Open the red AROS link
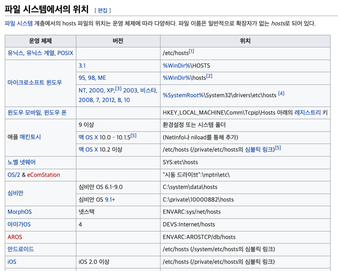338x271 pixels. coord(15,237)
